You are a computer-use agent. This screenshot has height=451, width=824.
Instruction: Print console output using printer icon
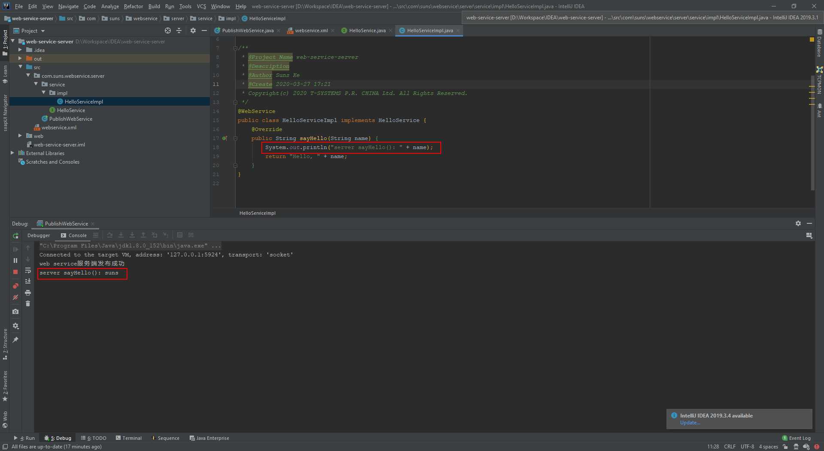point(28,293)
